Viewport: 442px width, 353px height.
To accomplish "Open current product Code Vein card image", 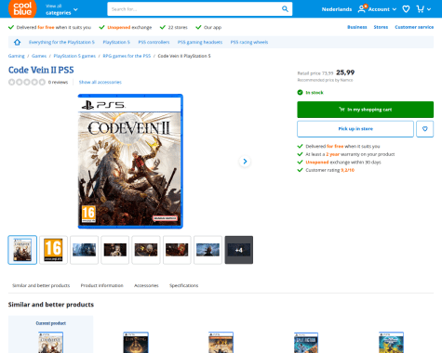I will 51,343.
